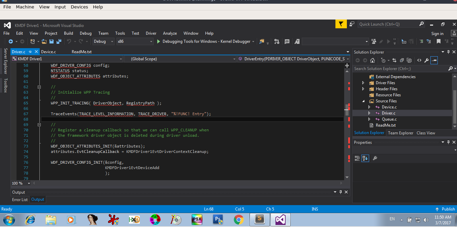Click the Undo arrow icon

pyautogui.click(x=69, y=41)
